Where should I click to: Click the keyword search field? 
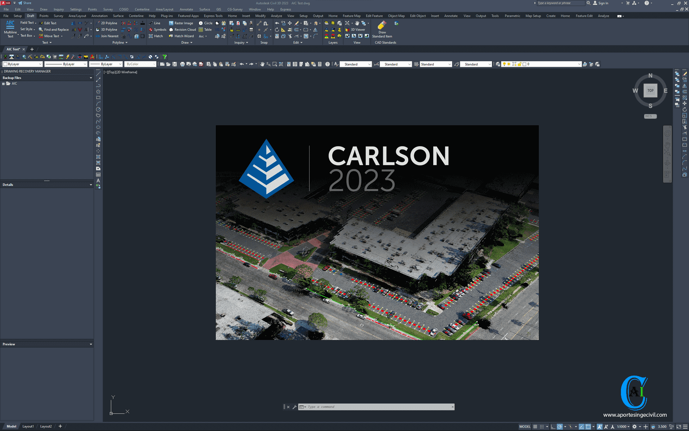[x=561, y=3]
